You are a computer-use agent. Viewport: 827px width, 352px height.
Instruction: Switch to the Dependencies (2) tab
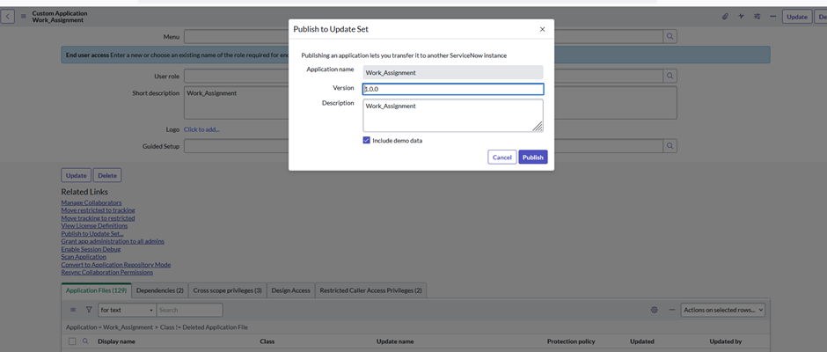coord(159,290)
